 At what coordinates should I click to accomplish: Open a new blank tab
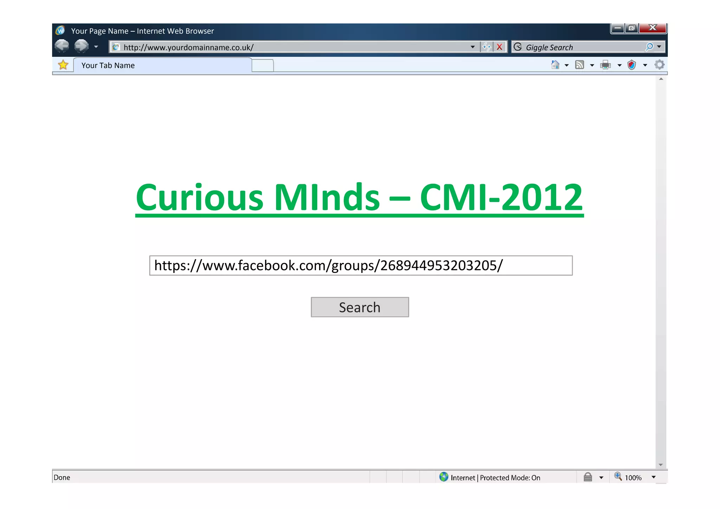(x=263, y=66)
